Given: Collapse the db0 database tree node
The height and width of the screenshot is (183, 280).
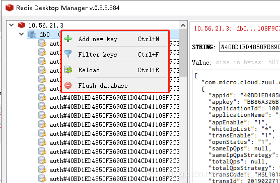Looking at the screenshot, I should (x=22, y=34).
